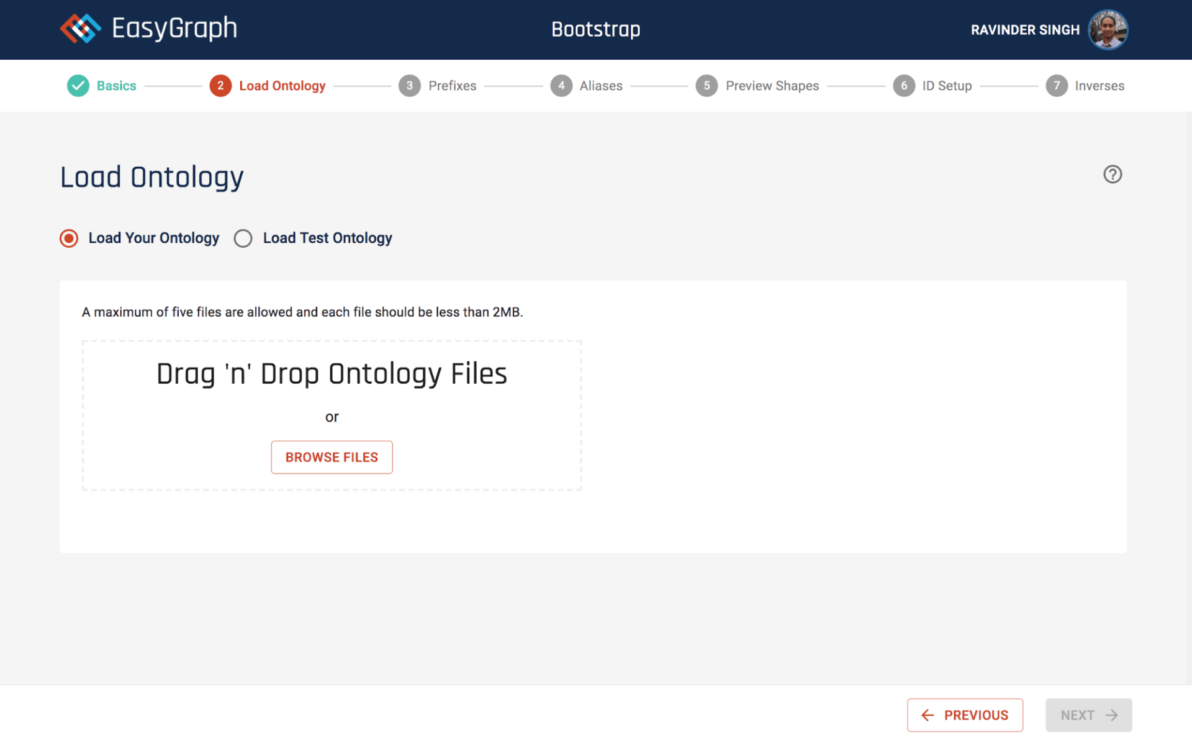Jump to the Inverses step label
This screenshot has height=745, width=1192.
[1099, 86]
